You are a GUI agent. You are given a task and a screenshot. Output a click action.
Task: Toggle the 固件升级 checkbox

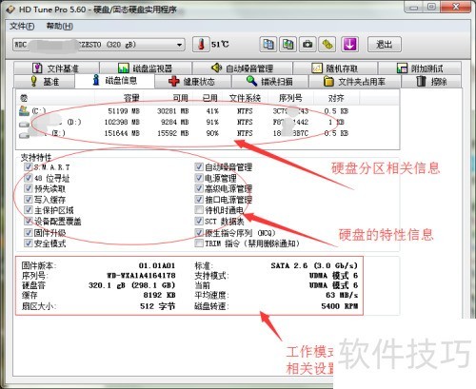pyautogui.click(x=29, y=232)
